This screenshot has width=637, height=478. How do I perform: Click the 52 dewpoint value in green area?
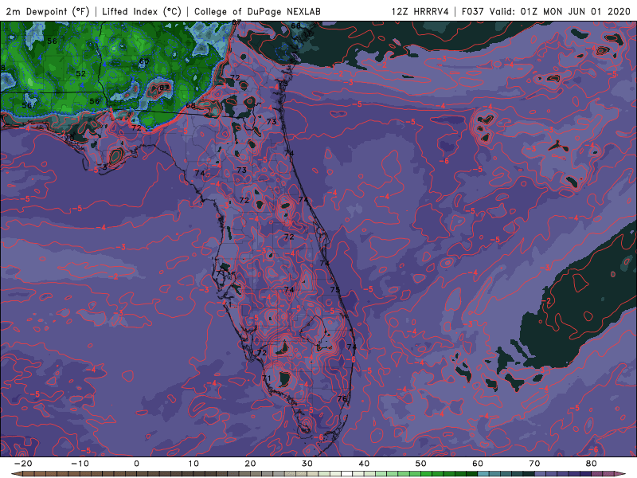(x=81, y=73)
